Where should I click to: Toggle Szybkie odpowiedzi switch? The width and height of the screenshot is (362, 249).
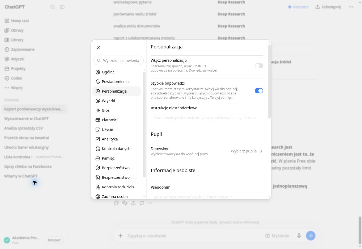[259, 91]
